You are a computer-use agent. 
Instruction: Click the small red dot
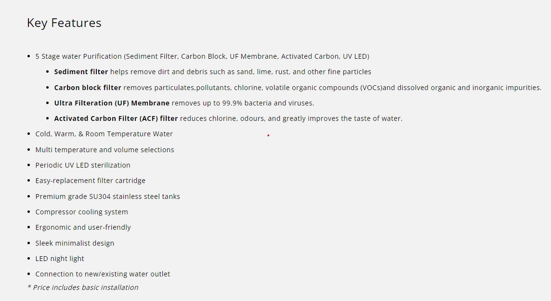coord(268,135)
